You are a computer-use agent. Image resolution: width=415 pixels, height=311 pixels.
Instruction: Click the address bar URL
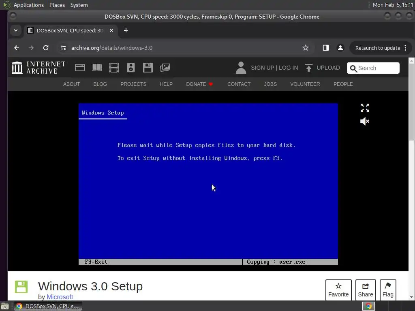pyautogui.click(x=112, y=48)
